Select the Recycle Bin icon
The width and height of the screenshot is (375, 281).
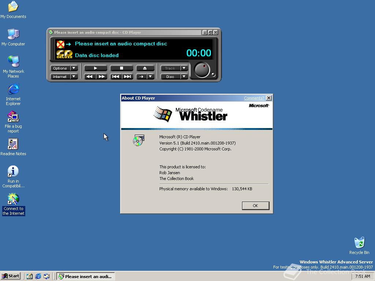point(359,246)
